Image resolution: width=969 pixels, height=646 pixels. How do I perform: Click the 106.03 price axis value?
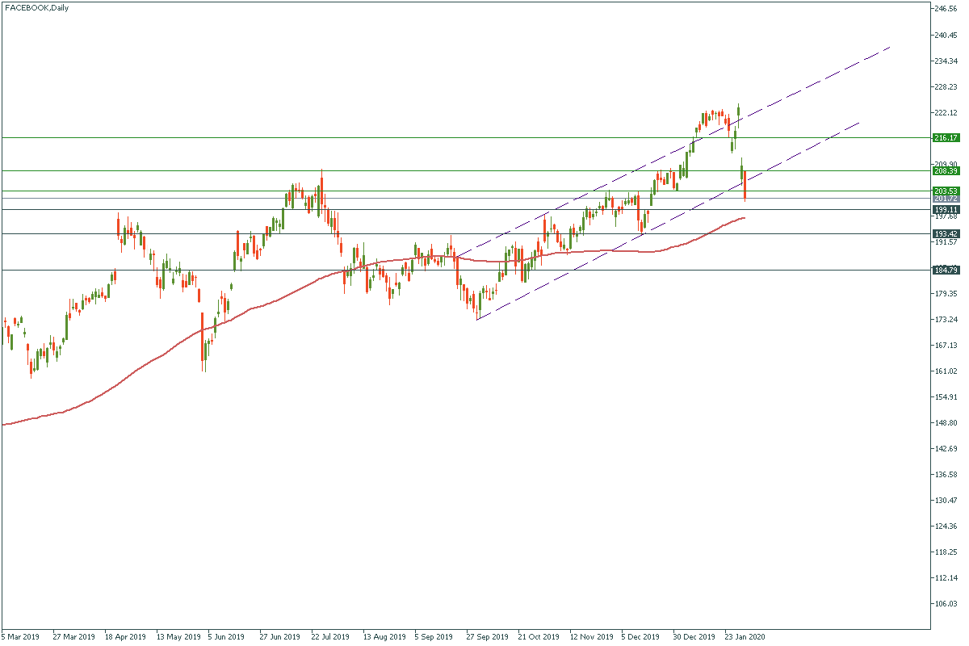click(x=946, y=604)
